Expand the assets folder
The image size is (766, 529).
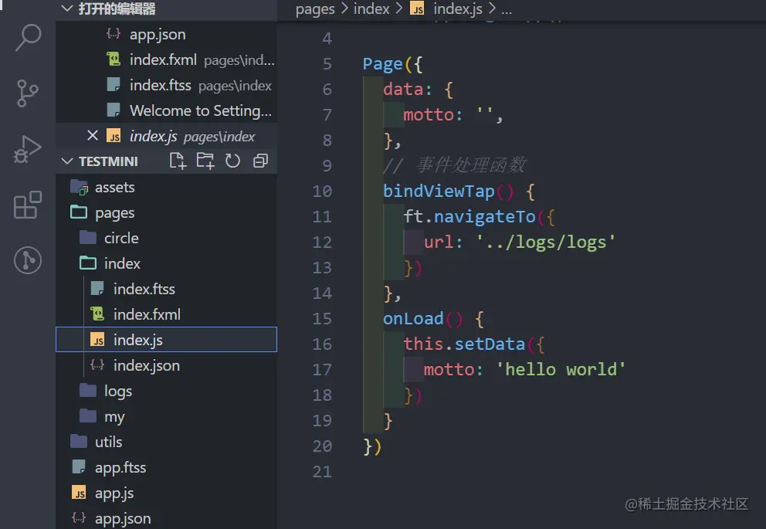tap(167, 187)
